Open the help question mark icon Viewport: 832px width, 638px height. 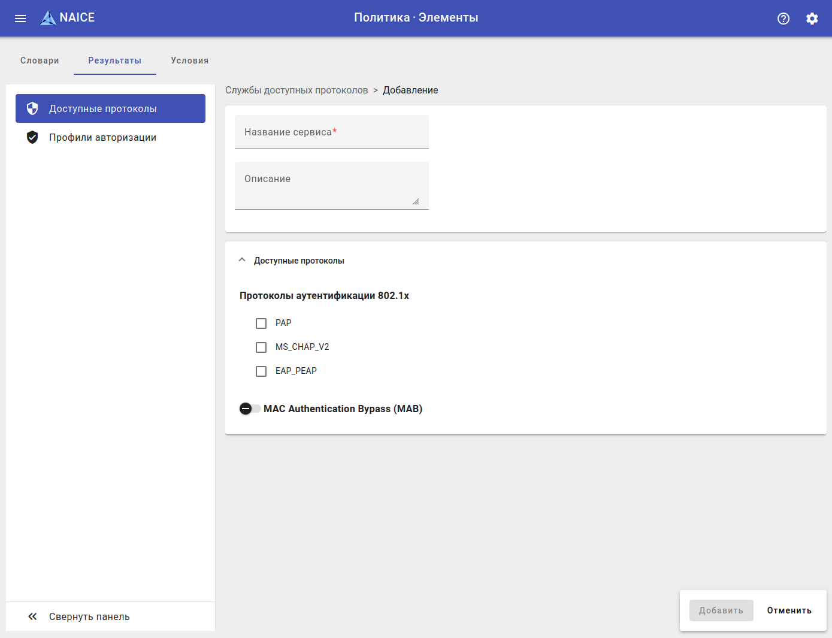pos(783,19)
